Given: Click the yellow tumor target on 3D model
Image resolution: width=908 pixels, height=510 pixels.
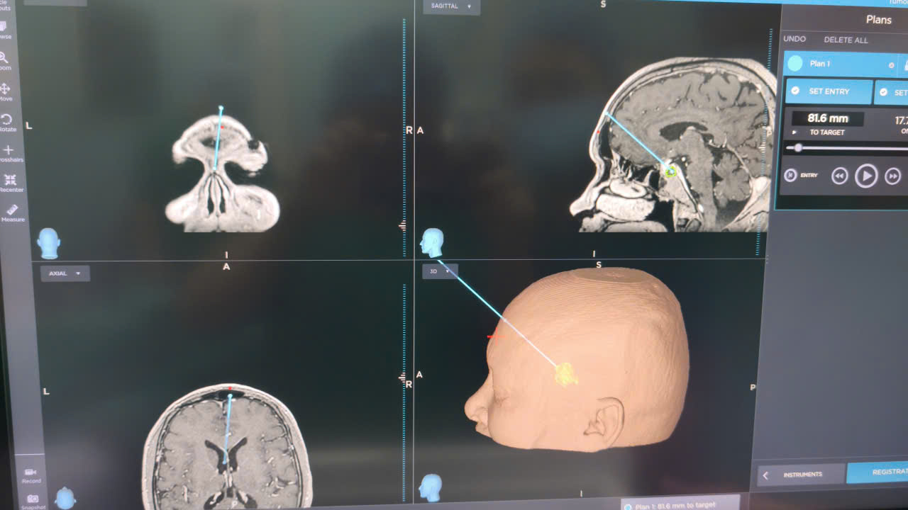Looking at the screenshot, I should click(565, 374).
